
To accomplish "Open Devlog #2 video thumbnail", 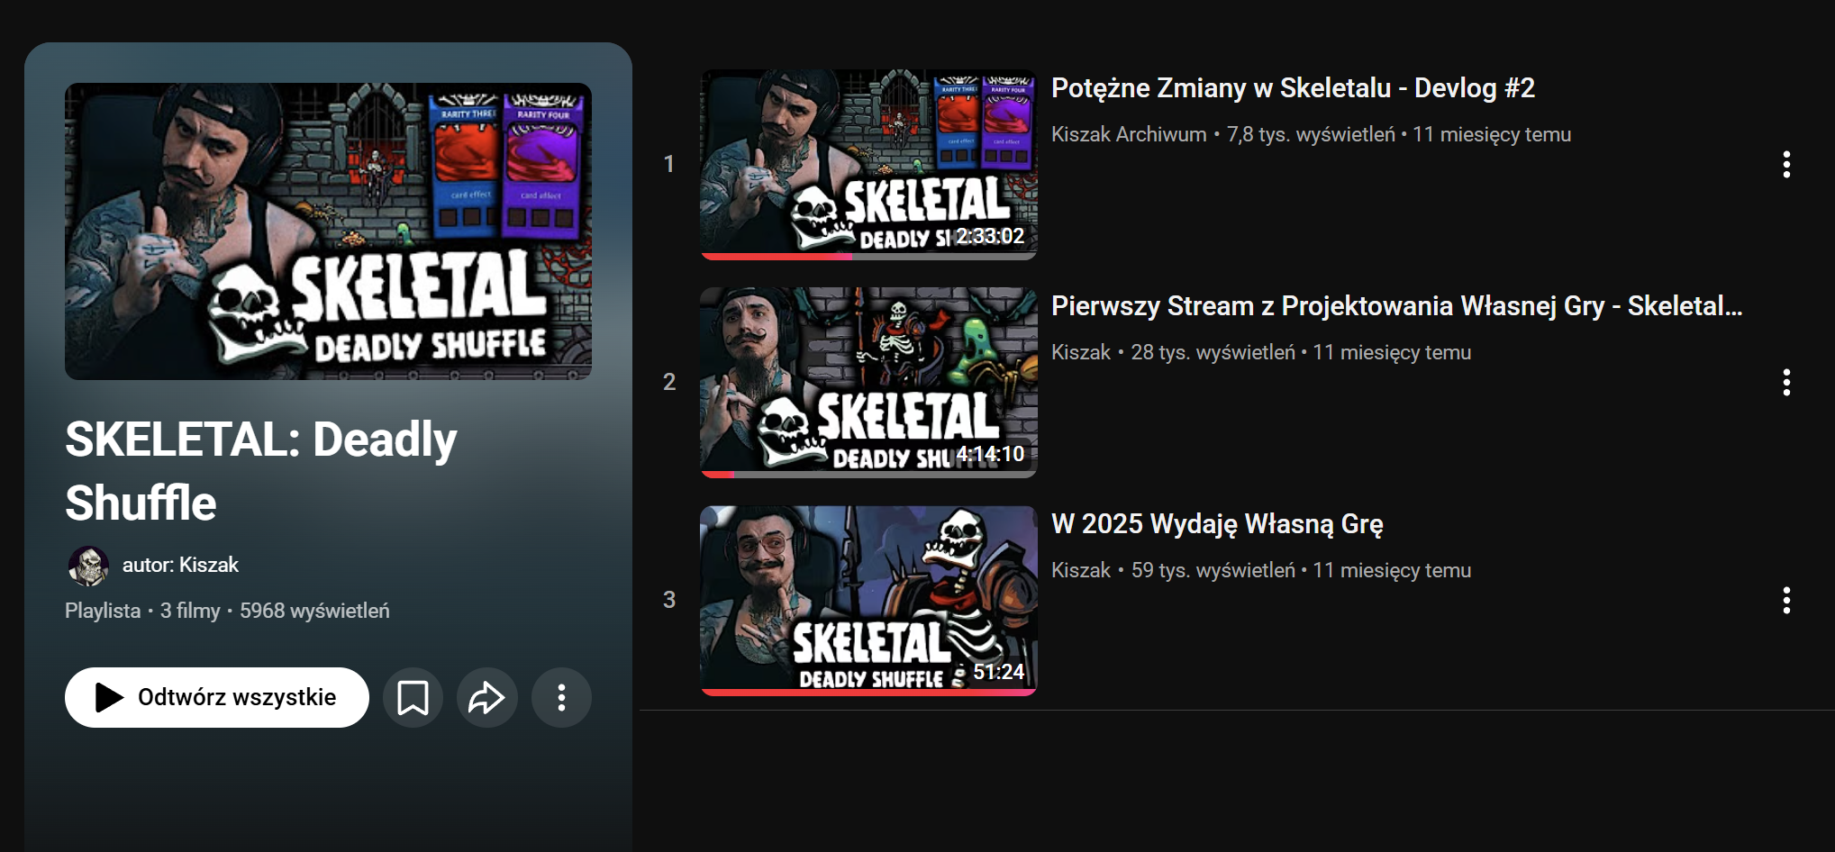I will (868, 162).
